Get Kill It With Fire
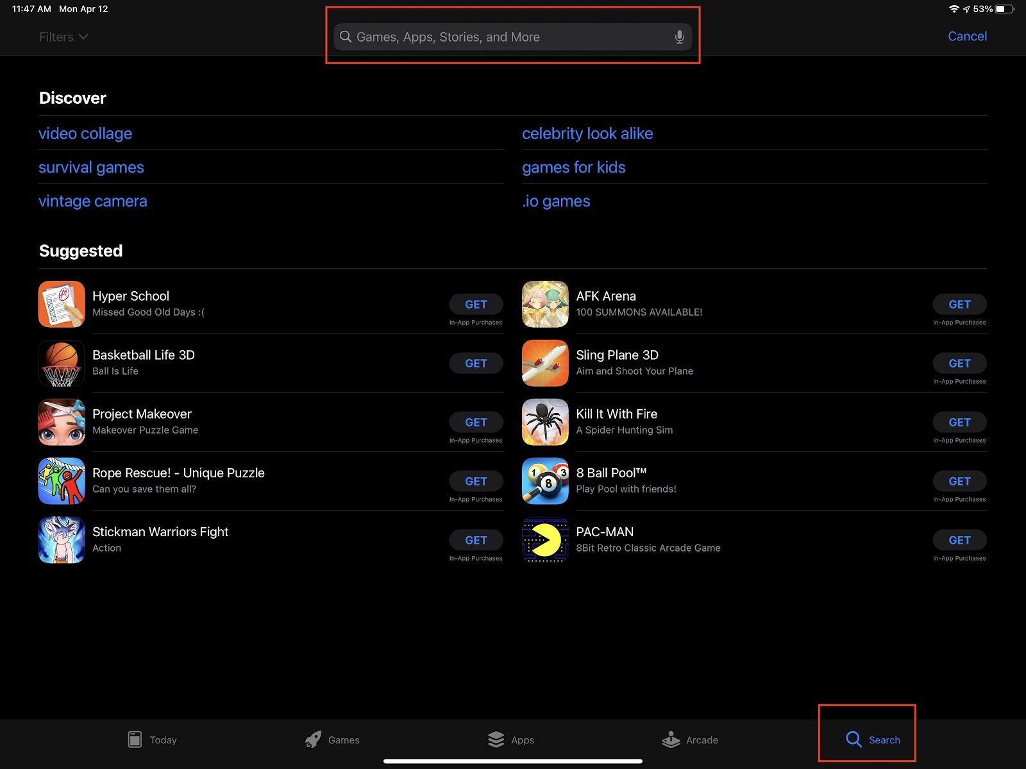 click(959, 423)
